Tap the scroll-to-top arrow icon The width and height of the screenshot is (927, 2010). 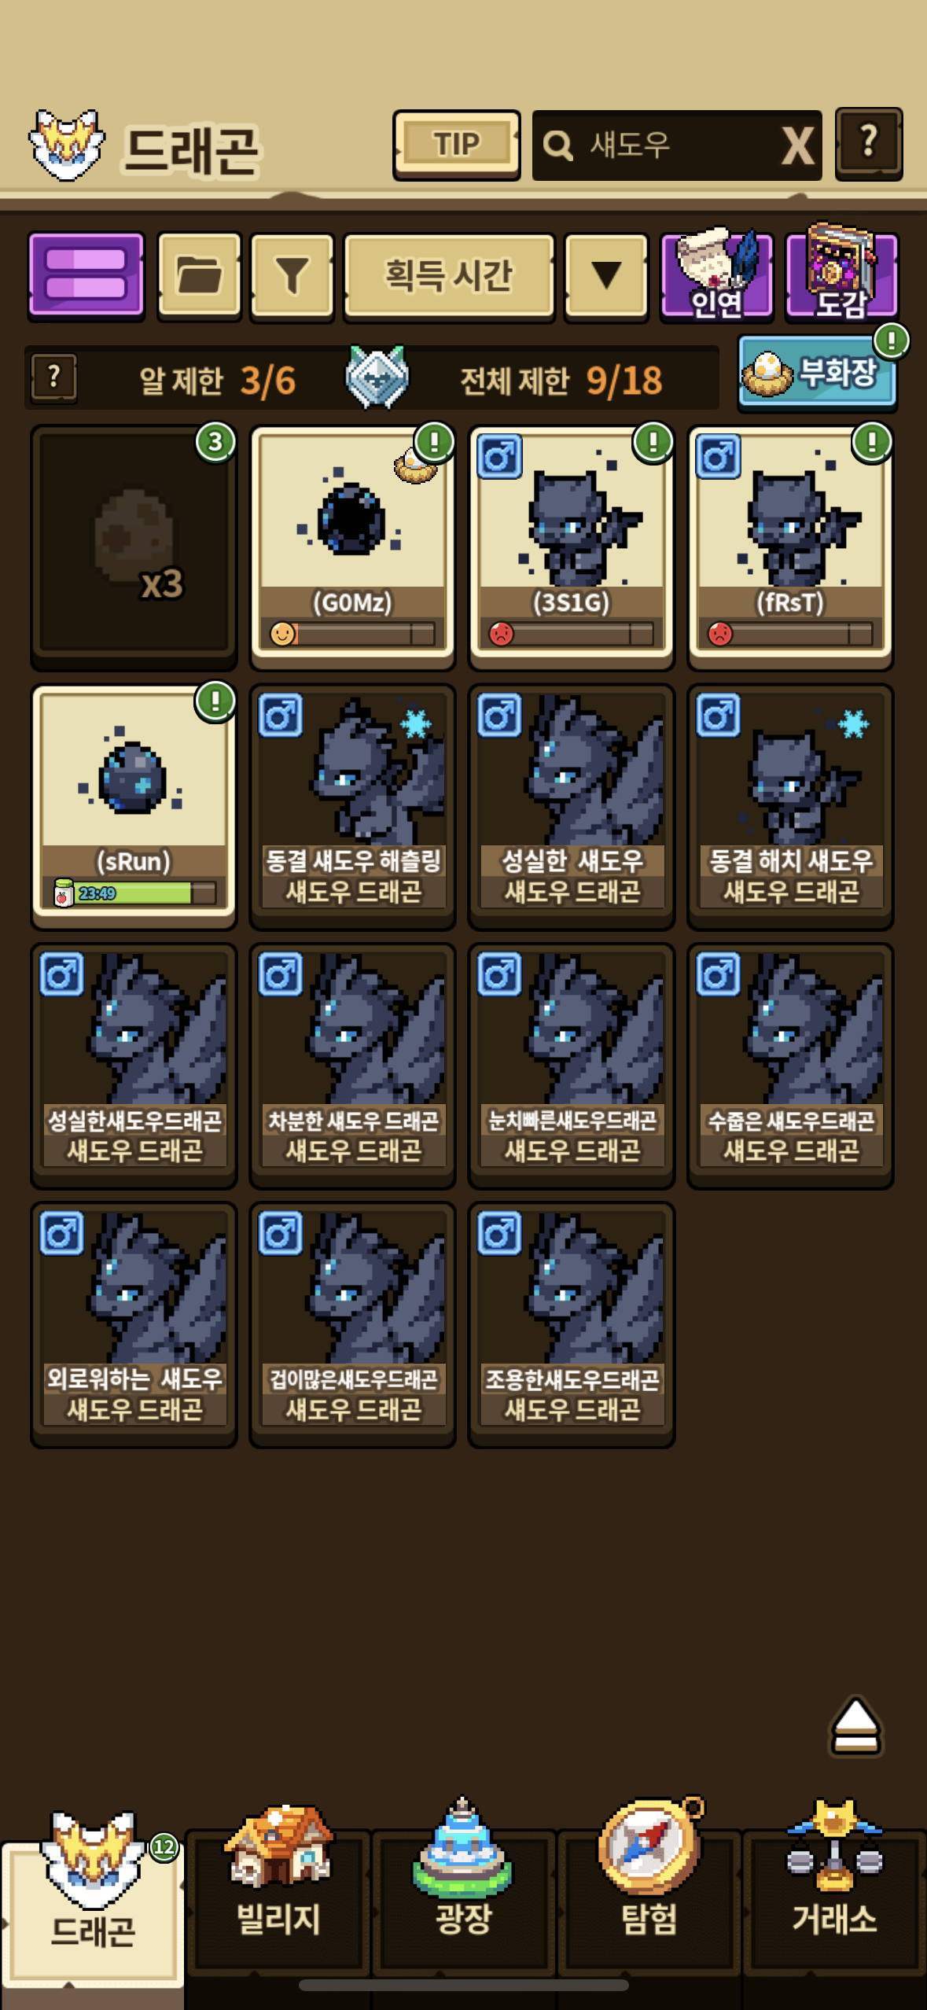pos(855,1726)
